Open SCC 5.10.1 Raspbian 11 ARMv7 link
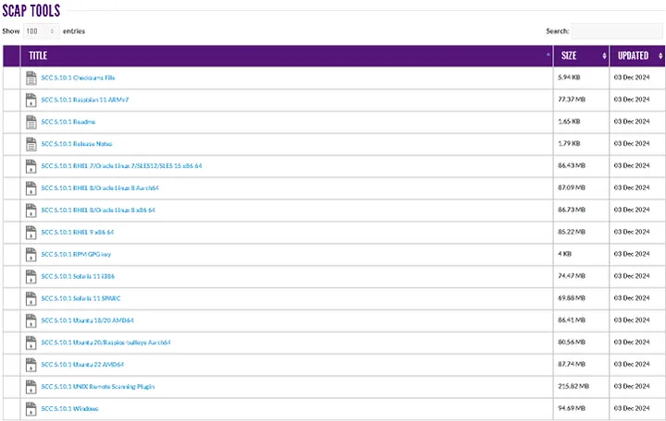The height and width of the screenshot is (421, 666). pyautogui.click(x=85, y=100)
